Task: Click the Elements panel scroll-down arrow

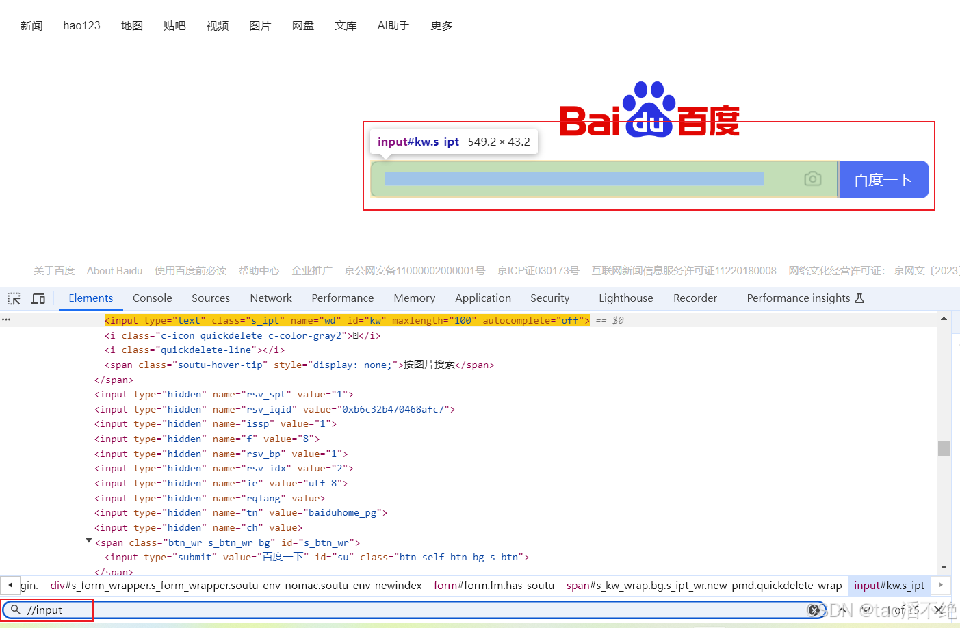Action: 944,567
